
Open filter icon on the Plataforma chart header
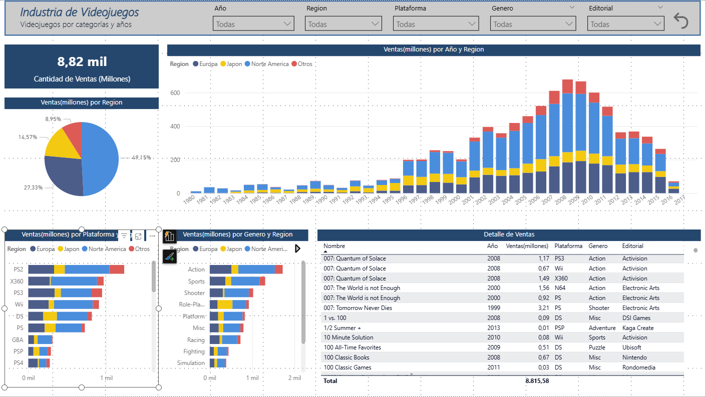(x=125, y=235)
